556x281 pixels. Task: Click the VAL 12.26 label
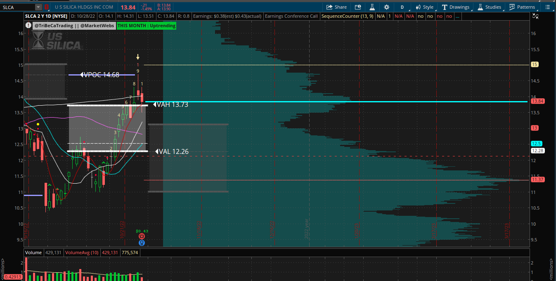173,152
